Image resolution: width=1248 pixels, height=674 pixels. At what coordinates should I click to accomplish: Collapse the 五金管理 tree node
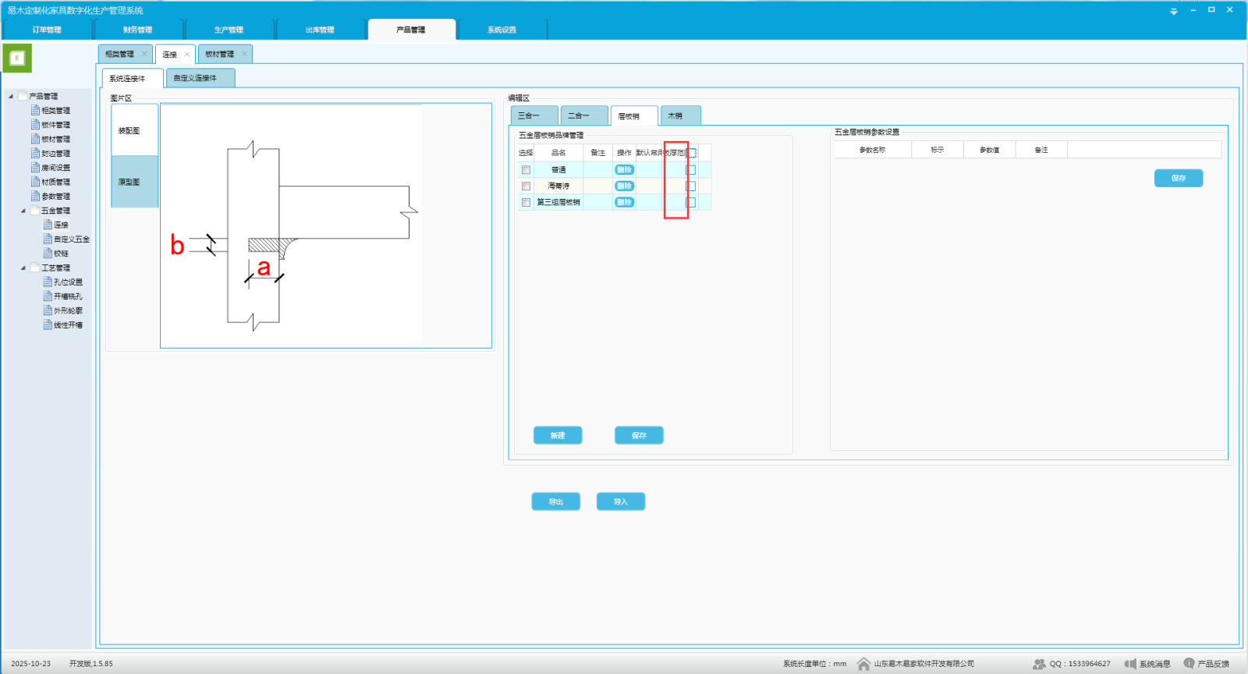[x=23, y=211]
